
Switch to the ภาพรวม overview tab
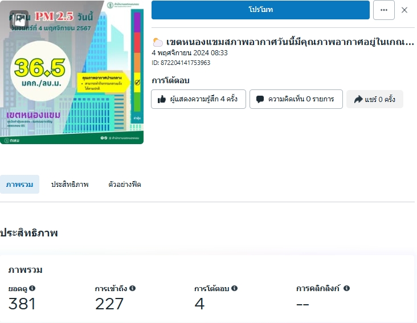click(x=20, y=185)
